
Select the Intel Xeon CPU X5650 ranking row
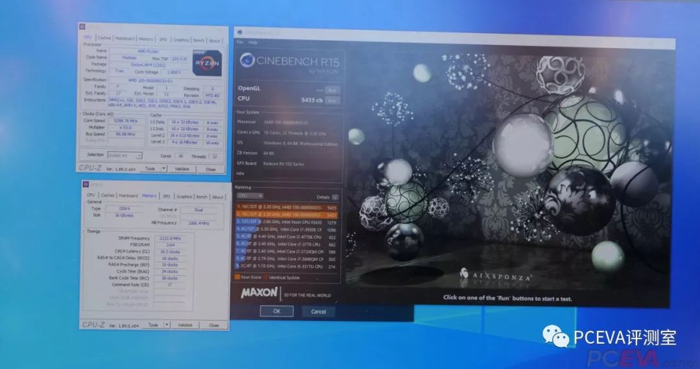(x=286, y=222)
